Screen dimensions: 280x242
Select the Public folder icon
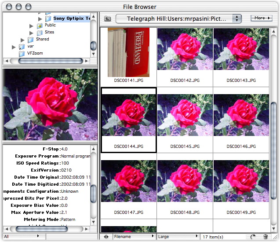pos(40,26)
